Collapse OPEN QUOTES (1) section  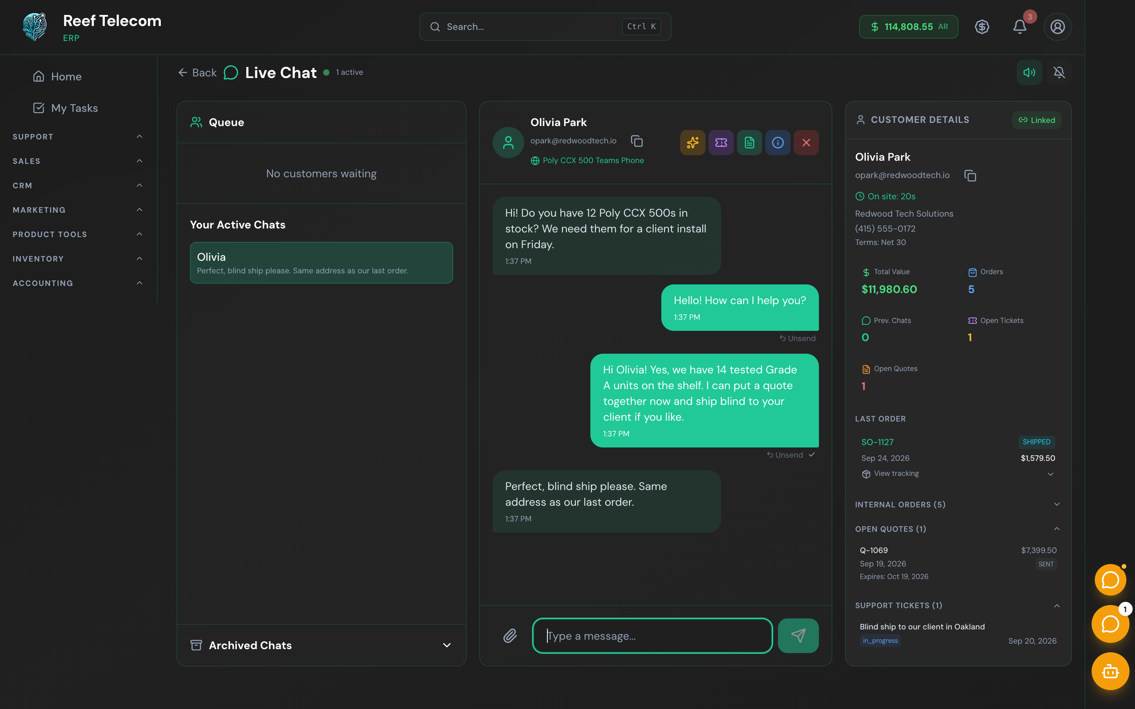(x=957, y=529)
